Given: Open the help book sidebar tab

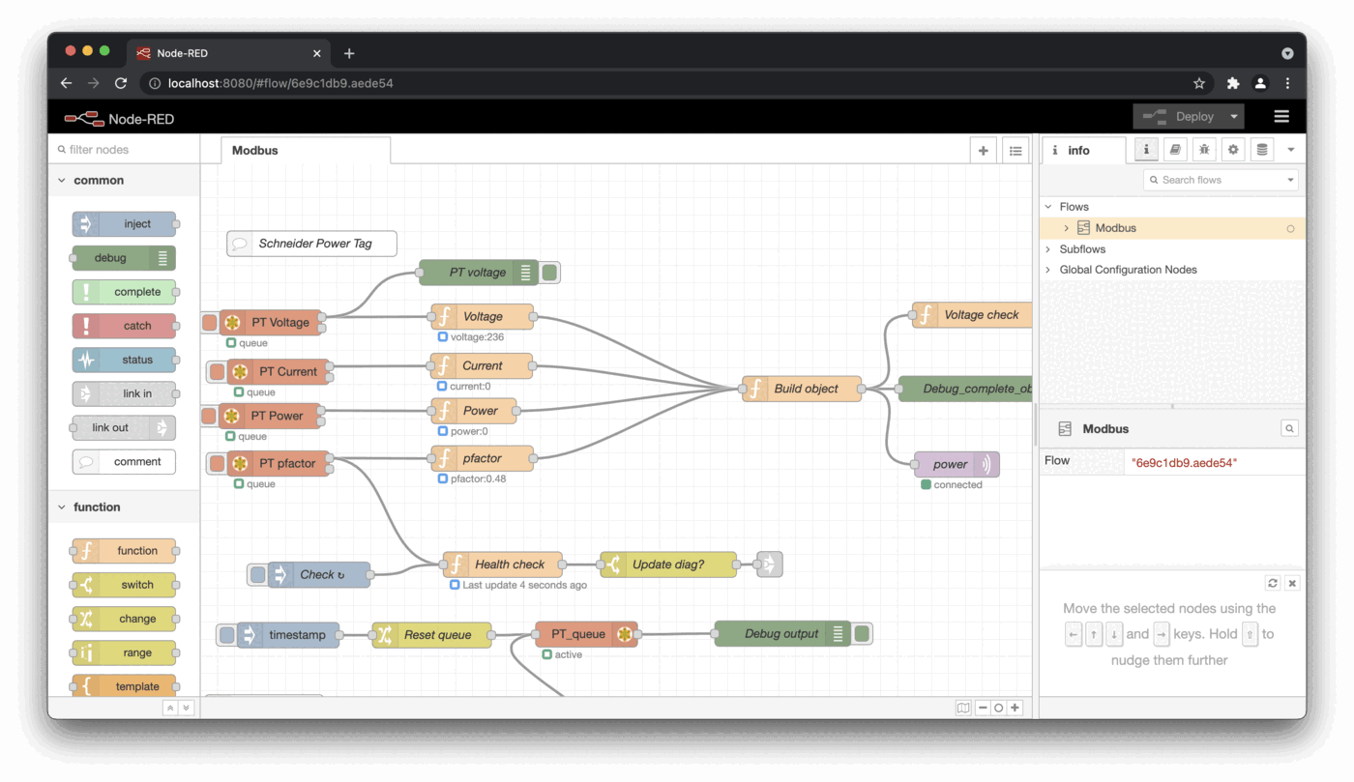Looking at the screenshot, I should point(1175,150).
